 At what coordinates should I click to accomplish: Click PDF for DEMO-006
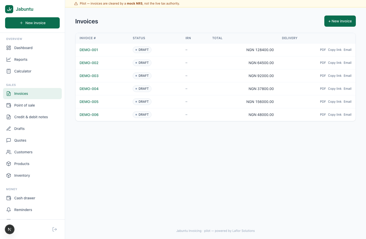[x=323, y=115]
